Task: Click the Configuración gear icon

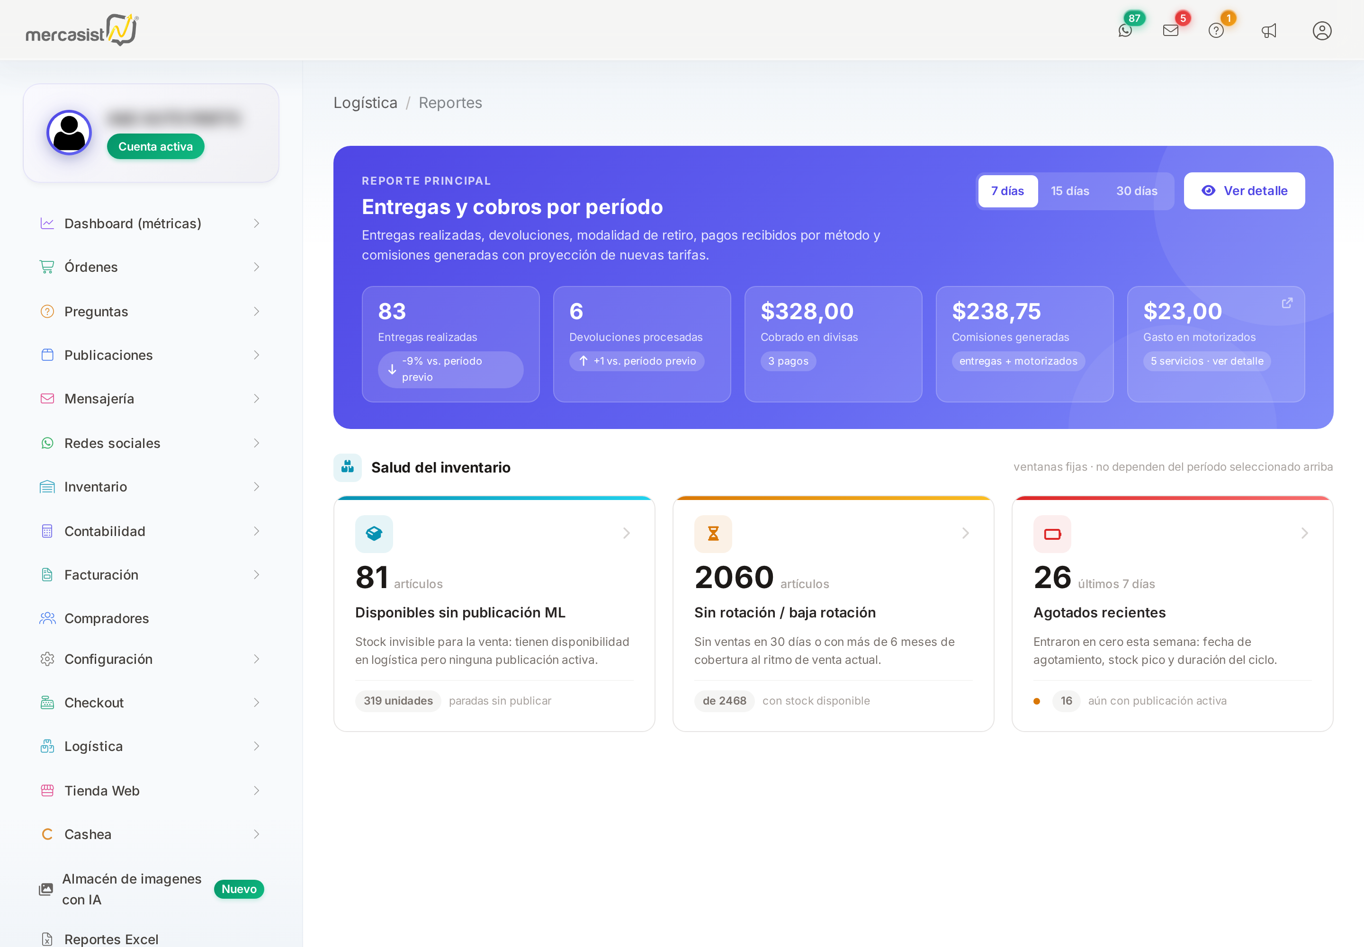Action: (x=47, y=659)
